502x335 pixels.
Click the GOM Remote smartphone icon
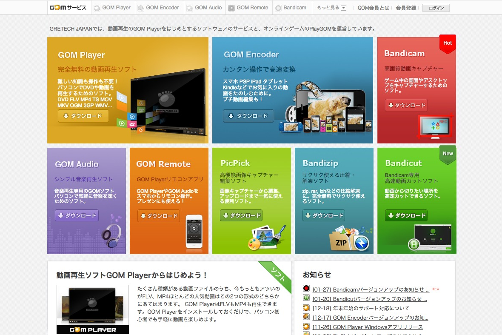194,232
